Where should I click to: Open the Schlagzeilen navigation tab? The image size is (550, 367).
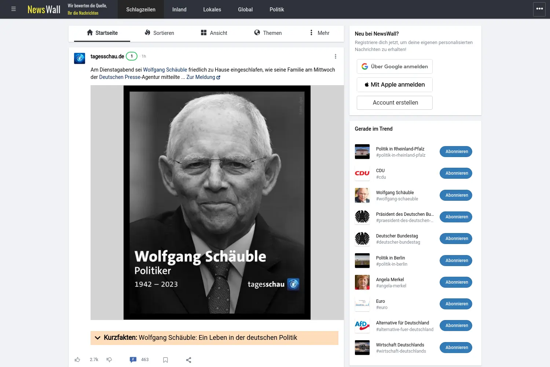141,10
